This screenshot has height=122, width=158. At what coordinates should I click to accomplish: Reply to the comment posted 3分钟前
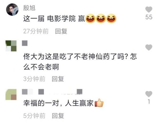click(x=58, y=79)
